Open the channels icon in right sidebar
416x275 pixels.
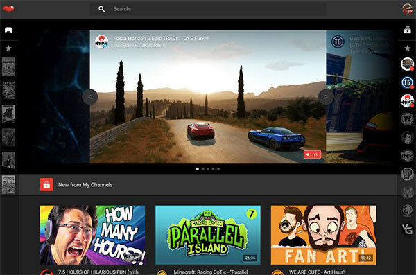tap(407, 30)
